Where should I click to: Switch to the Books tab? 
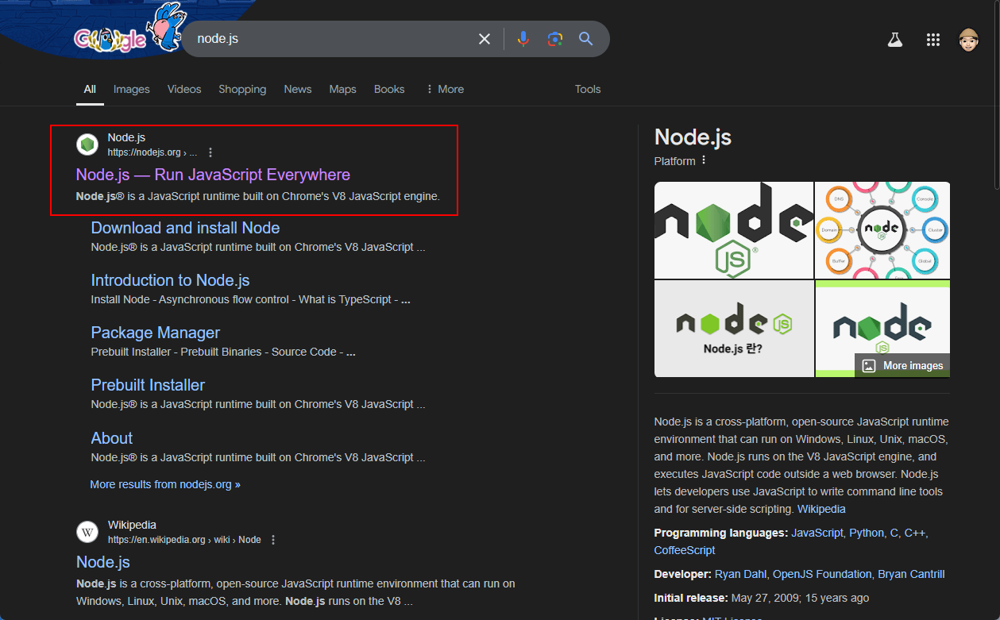click(x=389, y=89)
